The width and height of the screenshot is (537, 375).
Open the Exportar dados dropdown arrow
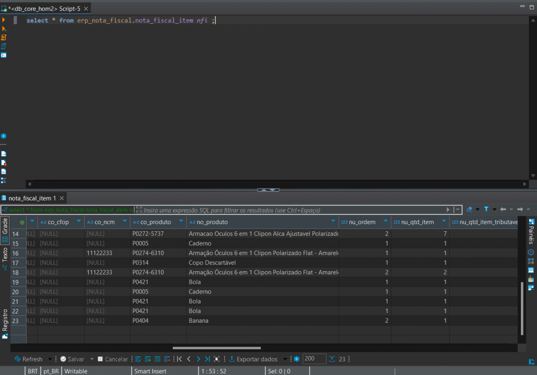tap(285, 359)
